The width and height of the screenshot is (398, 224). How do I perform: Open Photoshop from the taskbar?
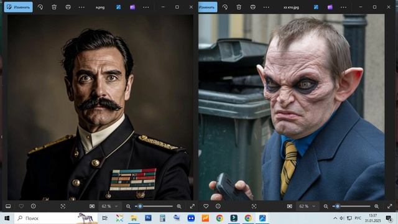pos(148,218)
